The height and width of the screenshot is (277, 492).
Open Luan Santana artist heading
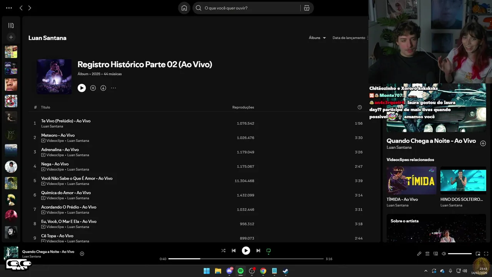pyautogui.click(x=47, y=38)
